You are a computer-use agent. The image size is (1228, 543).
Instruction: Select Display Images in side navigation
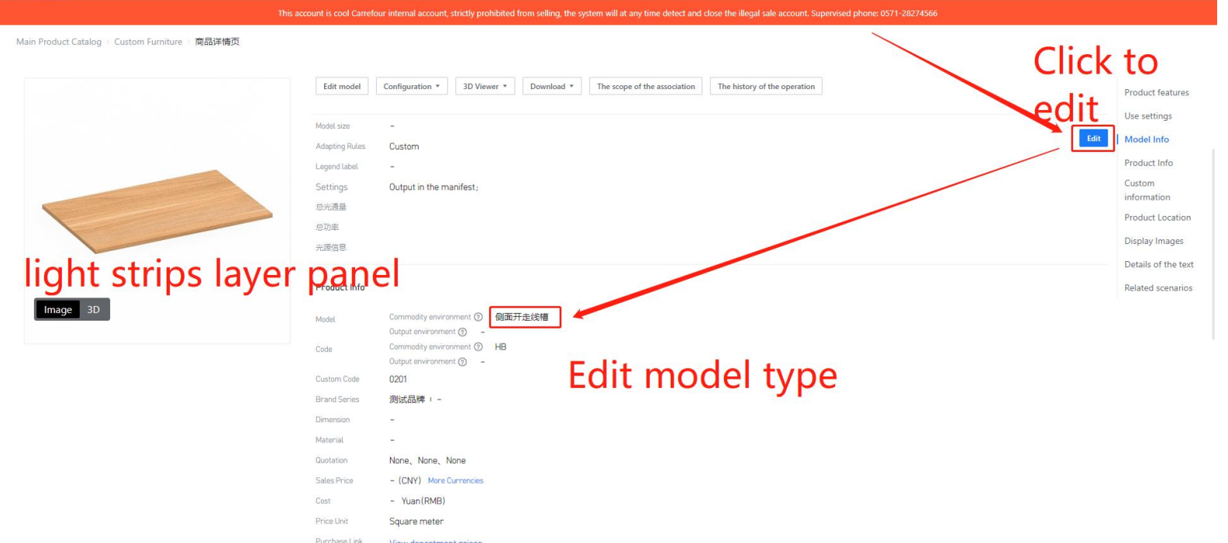1154,241
